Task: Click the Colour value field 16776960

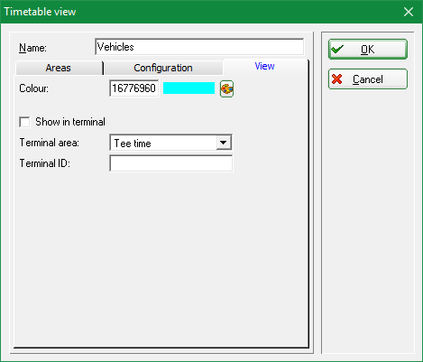Action: click(134, 88)
